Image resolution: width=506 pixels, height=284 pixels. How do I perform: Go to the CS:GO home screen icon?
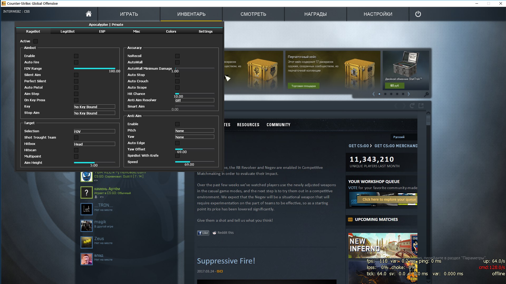point(89,14)
